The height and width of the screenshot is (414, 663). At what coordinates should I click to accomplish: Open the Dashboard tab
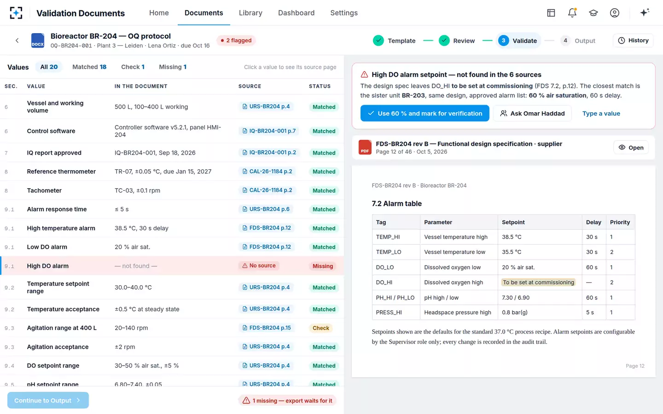point(296,13)
